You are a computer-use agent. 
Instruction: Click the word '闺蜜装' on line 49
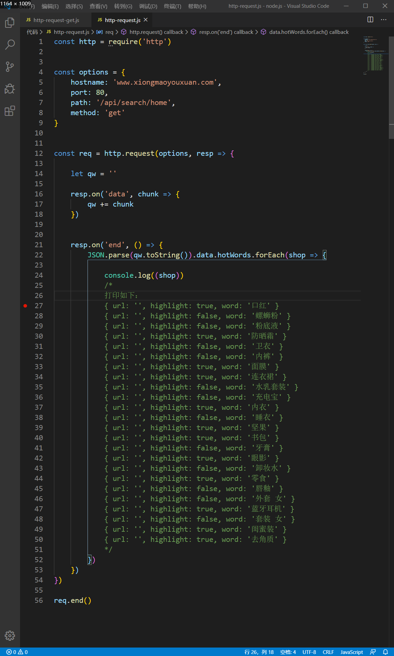[x=263, y=529]
